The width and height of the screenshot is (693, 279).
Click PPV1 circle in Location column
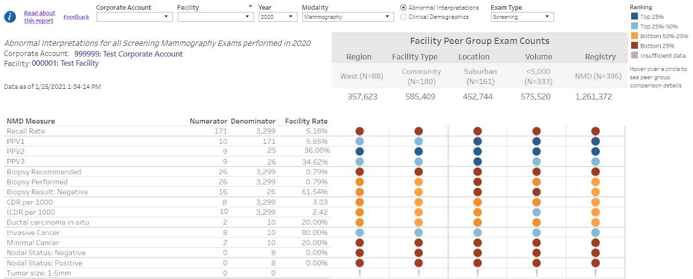click(478, 141)
